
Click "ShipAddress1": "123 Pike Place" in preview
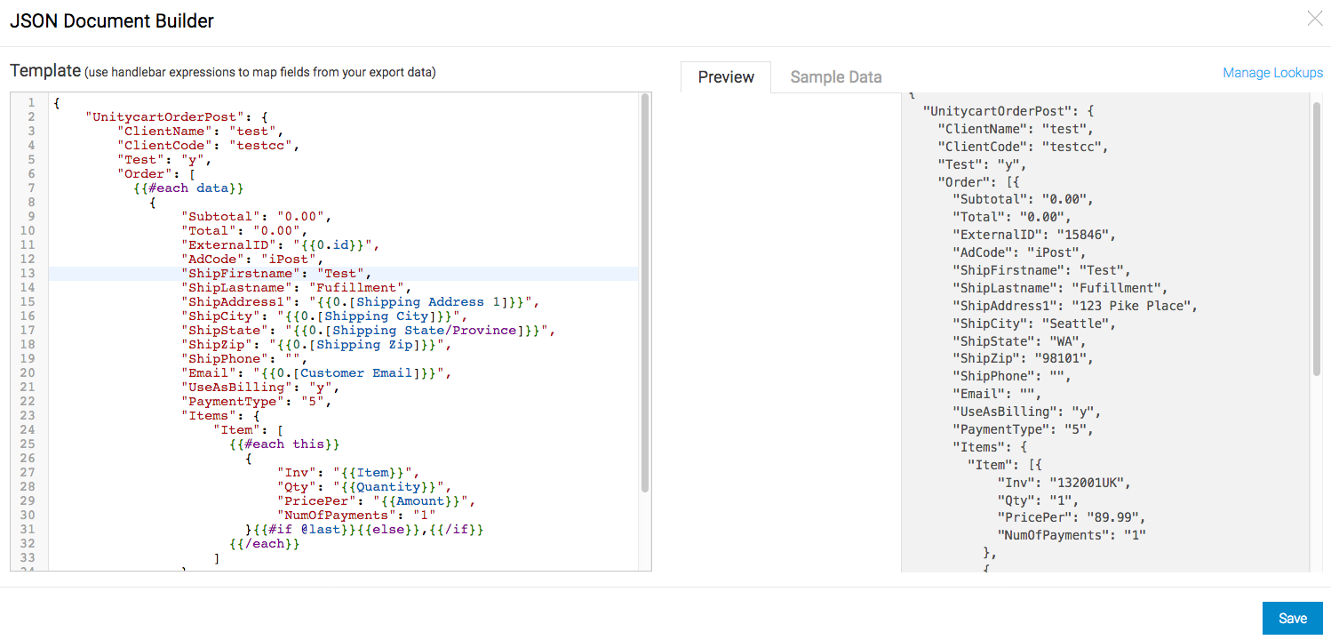[1075, 305]
